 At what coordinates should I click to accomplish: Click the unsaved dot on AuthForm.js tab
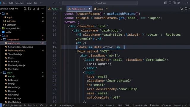tap(90, 9)
